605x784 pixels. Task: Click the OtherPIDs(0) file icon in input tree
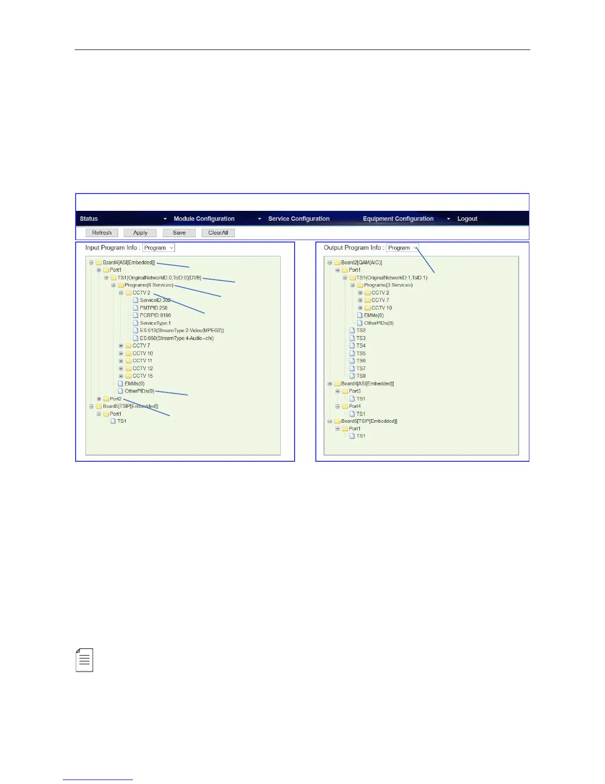click(121, 391)
